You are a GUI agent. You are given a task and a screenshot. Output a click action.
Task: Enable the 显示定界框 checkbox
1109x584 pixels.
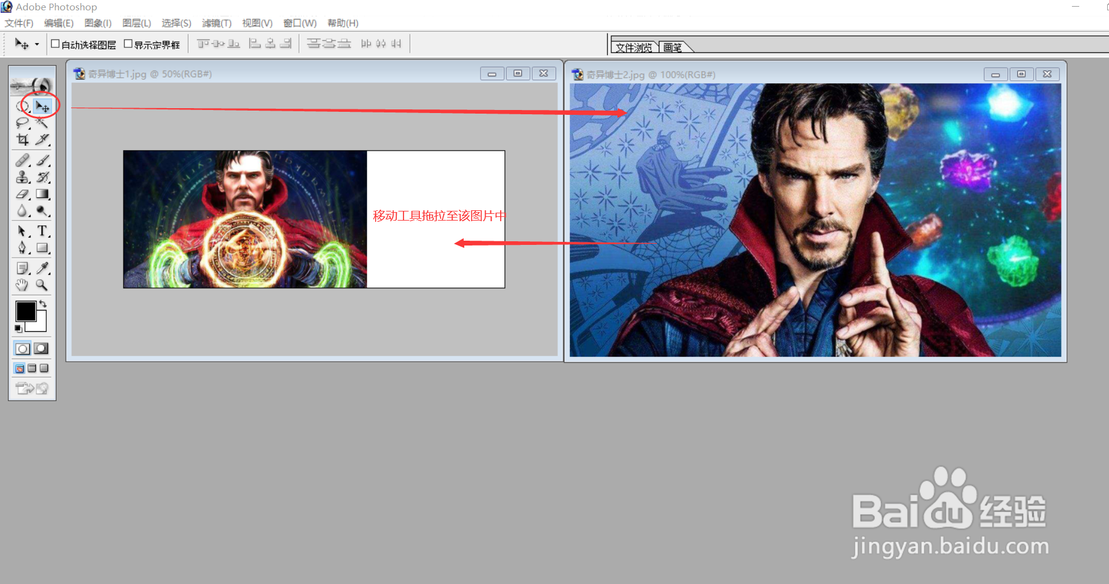pos(128,44)
